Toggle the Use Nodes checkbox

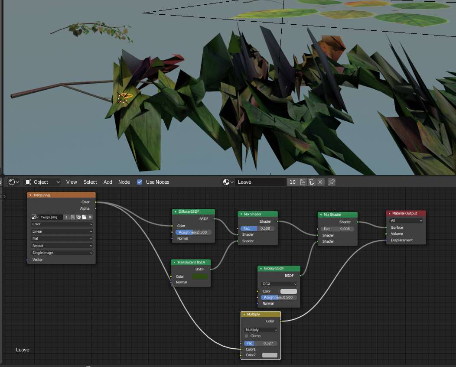click(x=140, y=182)
